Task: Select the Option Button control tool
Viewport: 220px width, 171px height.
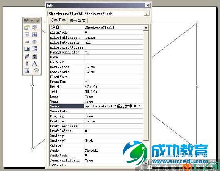Action: click(34, 42)
